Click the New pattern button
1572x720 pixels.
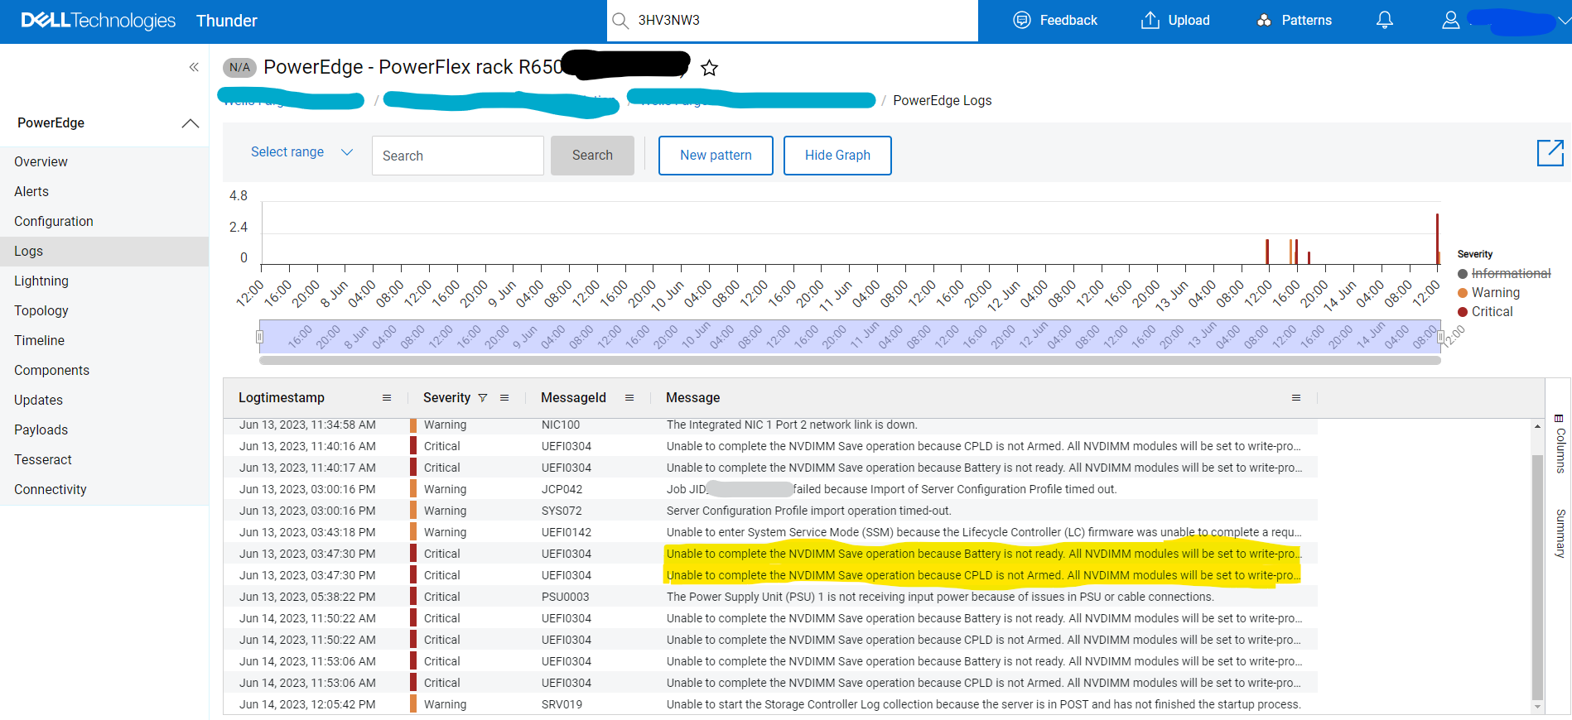(x=716, y=156)
